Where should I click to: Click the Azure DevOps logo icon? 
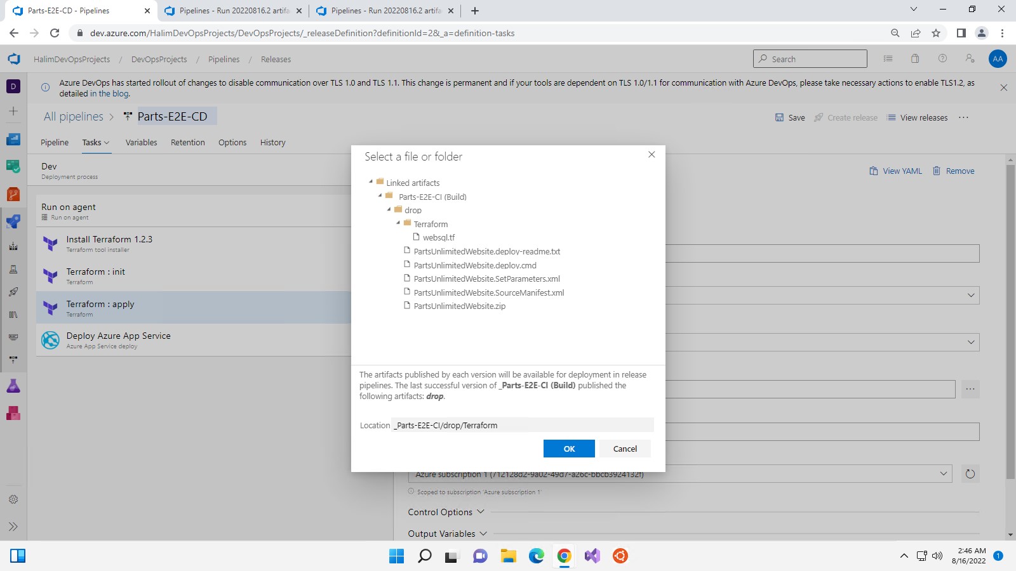tap(13, 59)
